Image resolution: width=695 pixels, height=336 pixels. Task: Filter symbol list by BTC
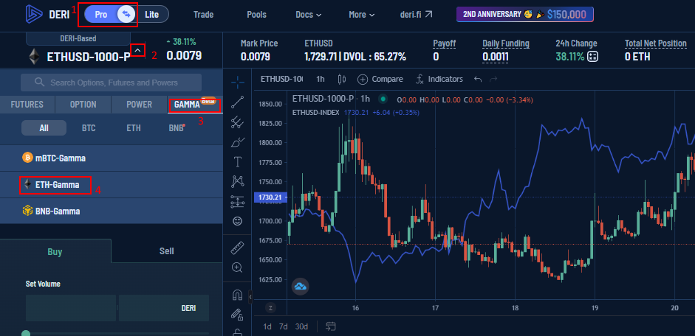point(89,128)
